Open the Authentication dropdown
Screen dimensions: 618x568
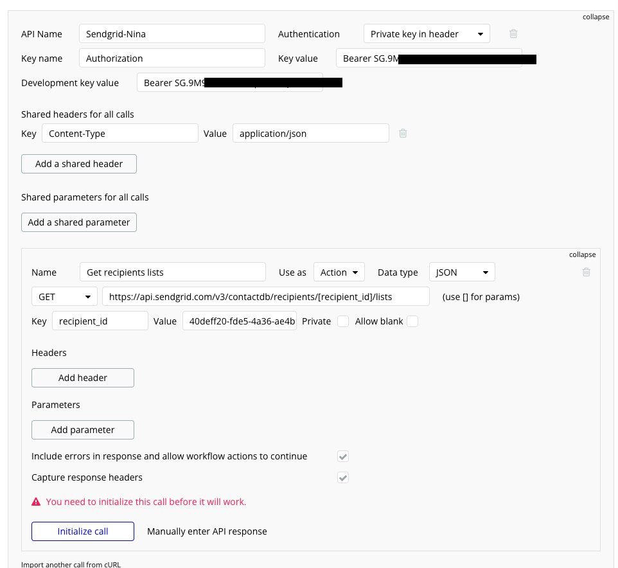click(427, 34)
